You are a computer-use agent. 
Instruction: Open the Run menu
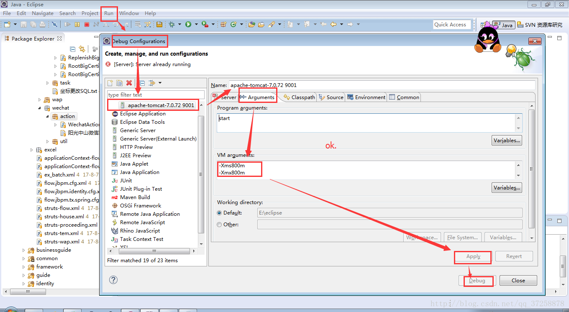(x=109, y=13)
